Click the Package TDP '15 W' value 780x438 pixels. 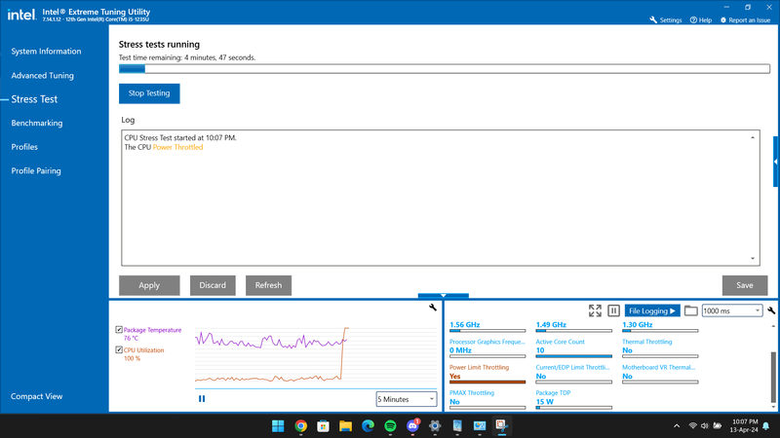click(x=545, y=402)
